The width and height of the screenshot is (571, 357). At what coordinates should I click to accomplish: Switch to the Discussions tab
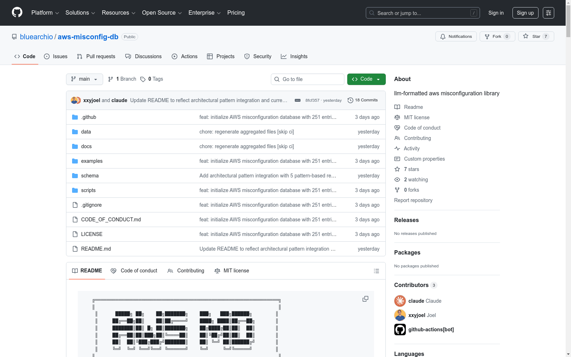[x=143, y=56]
